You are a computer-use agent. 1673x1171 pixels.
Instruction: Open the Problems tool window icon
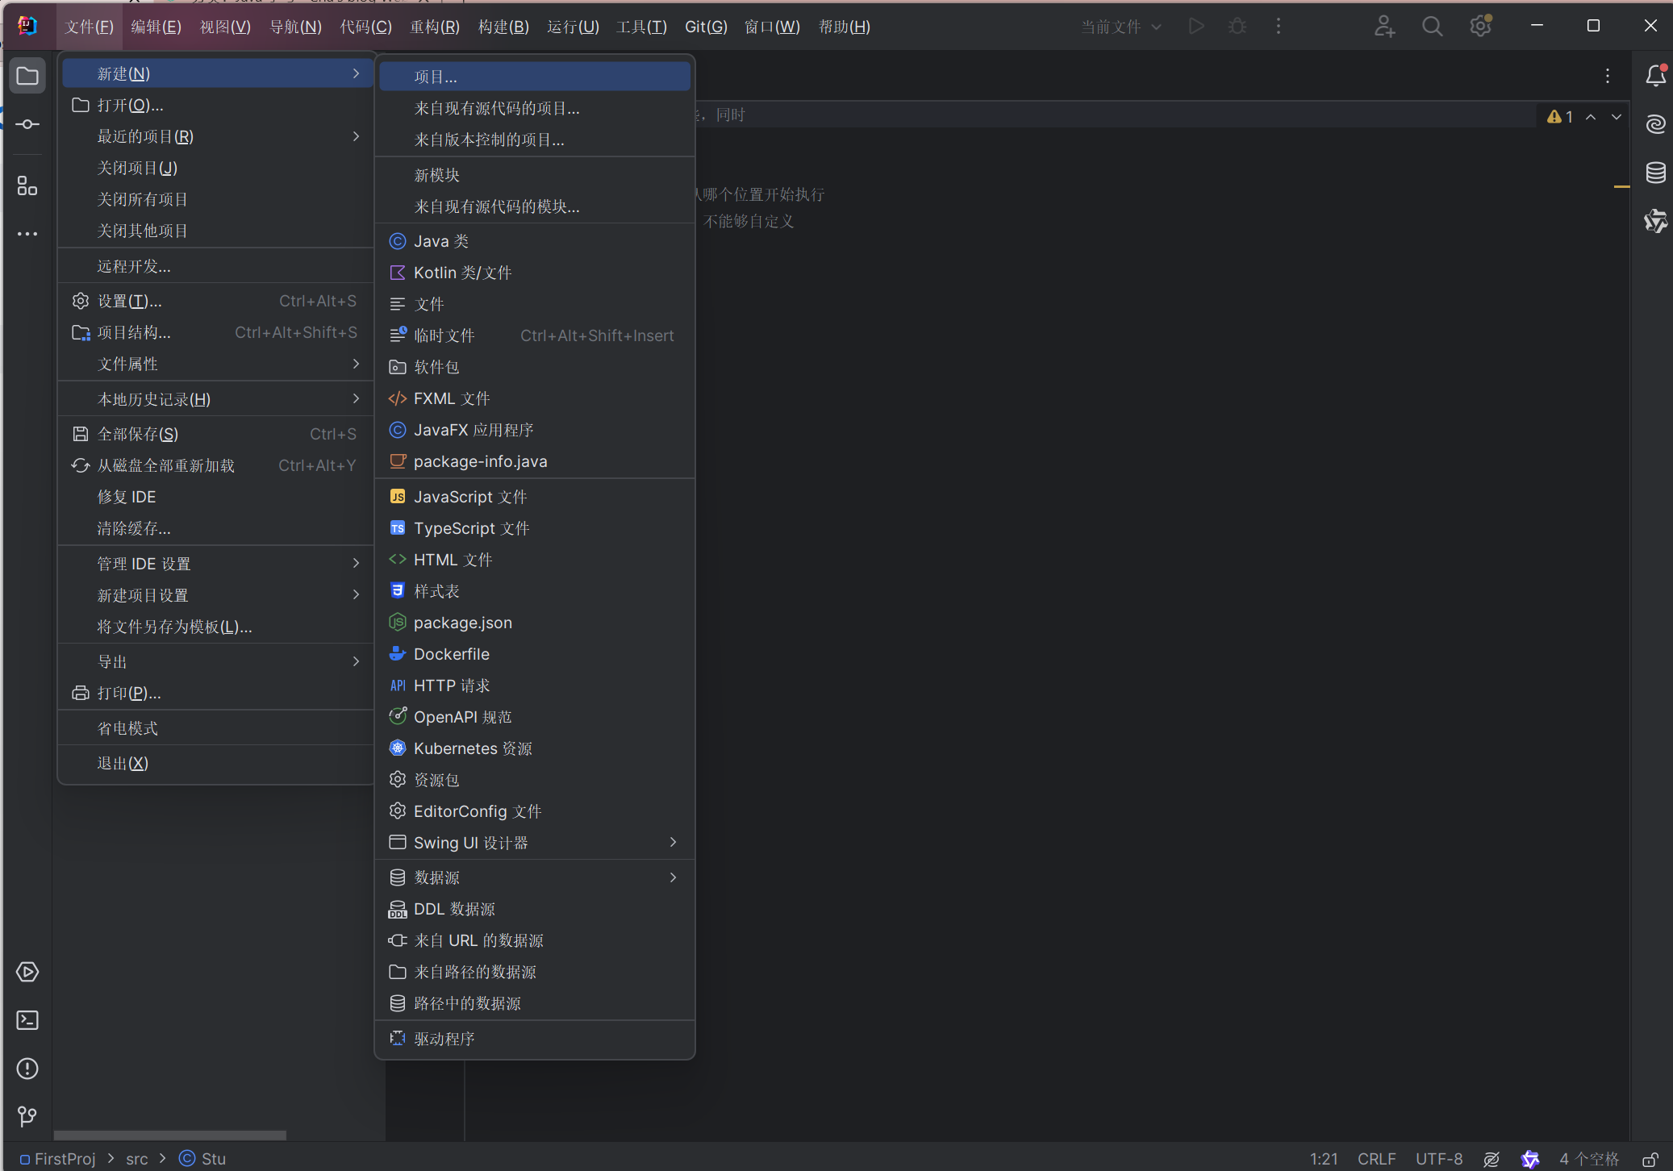tap(27, 1069)
